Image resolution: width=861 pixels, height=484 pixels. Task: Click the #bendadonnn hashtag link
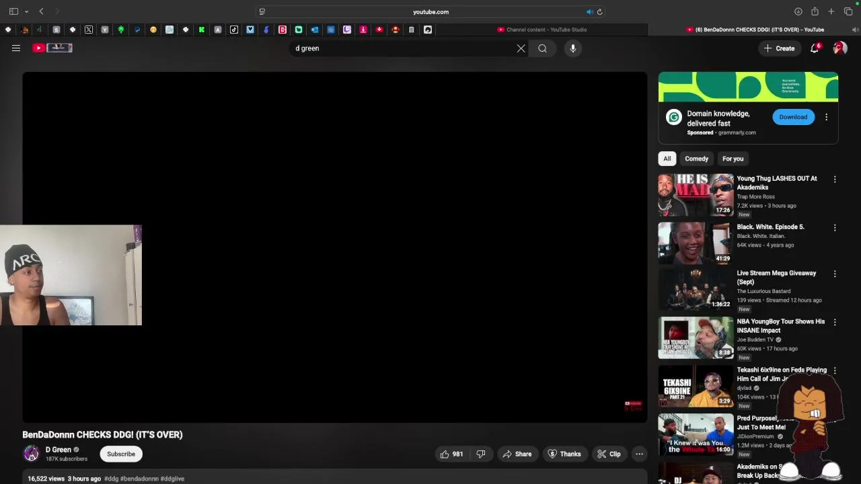pos(139,479)
